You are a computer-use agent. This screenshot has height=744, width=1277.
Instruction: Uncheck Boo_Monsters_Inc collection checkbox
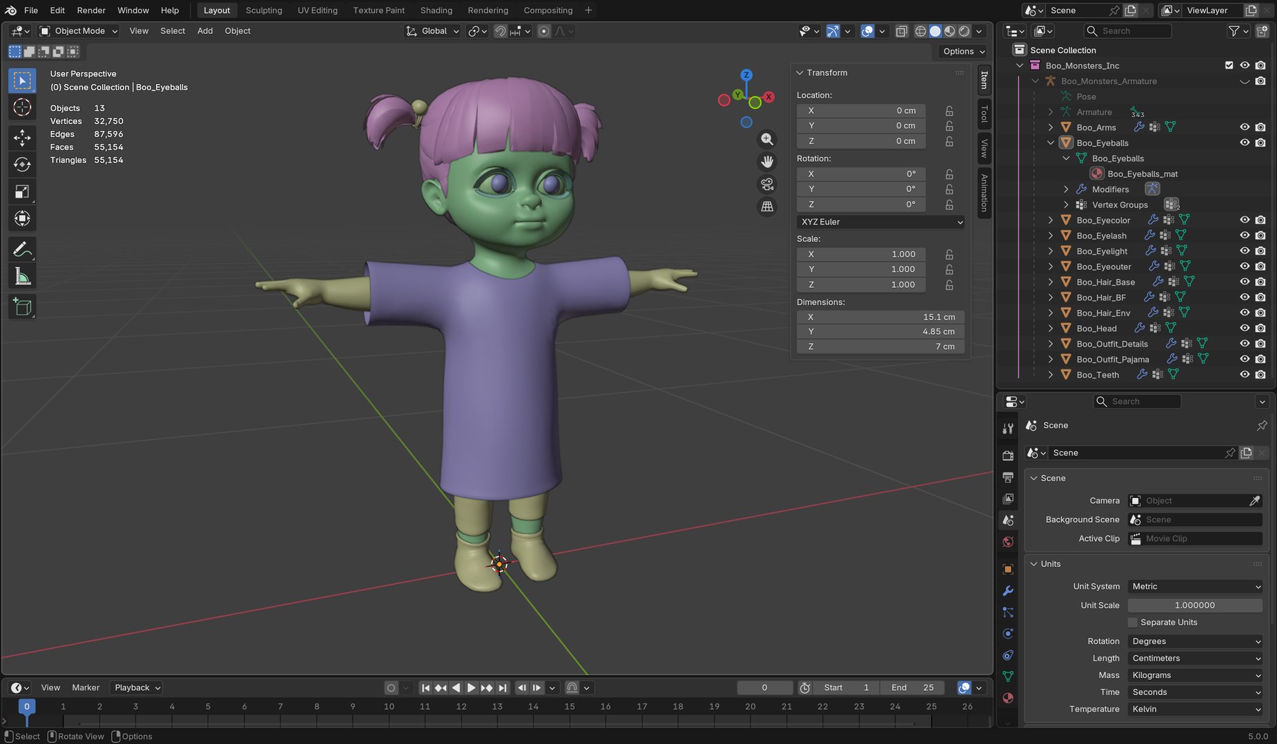[x=1229, y=65]
